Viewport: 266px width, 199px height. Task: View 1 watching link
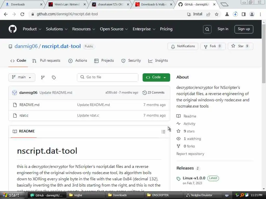click(192, 139)
